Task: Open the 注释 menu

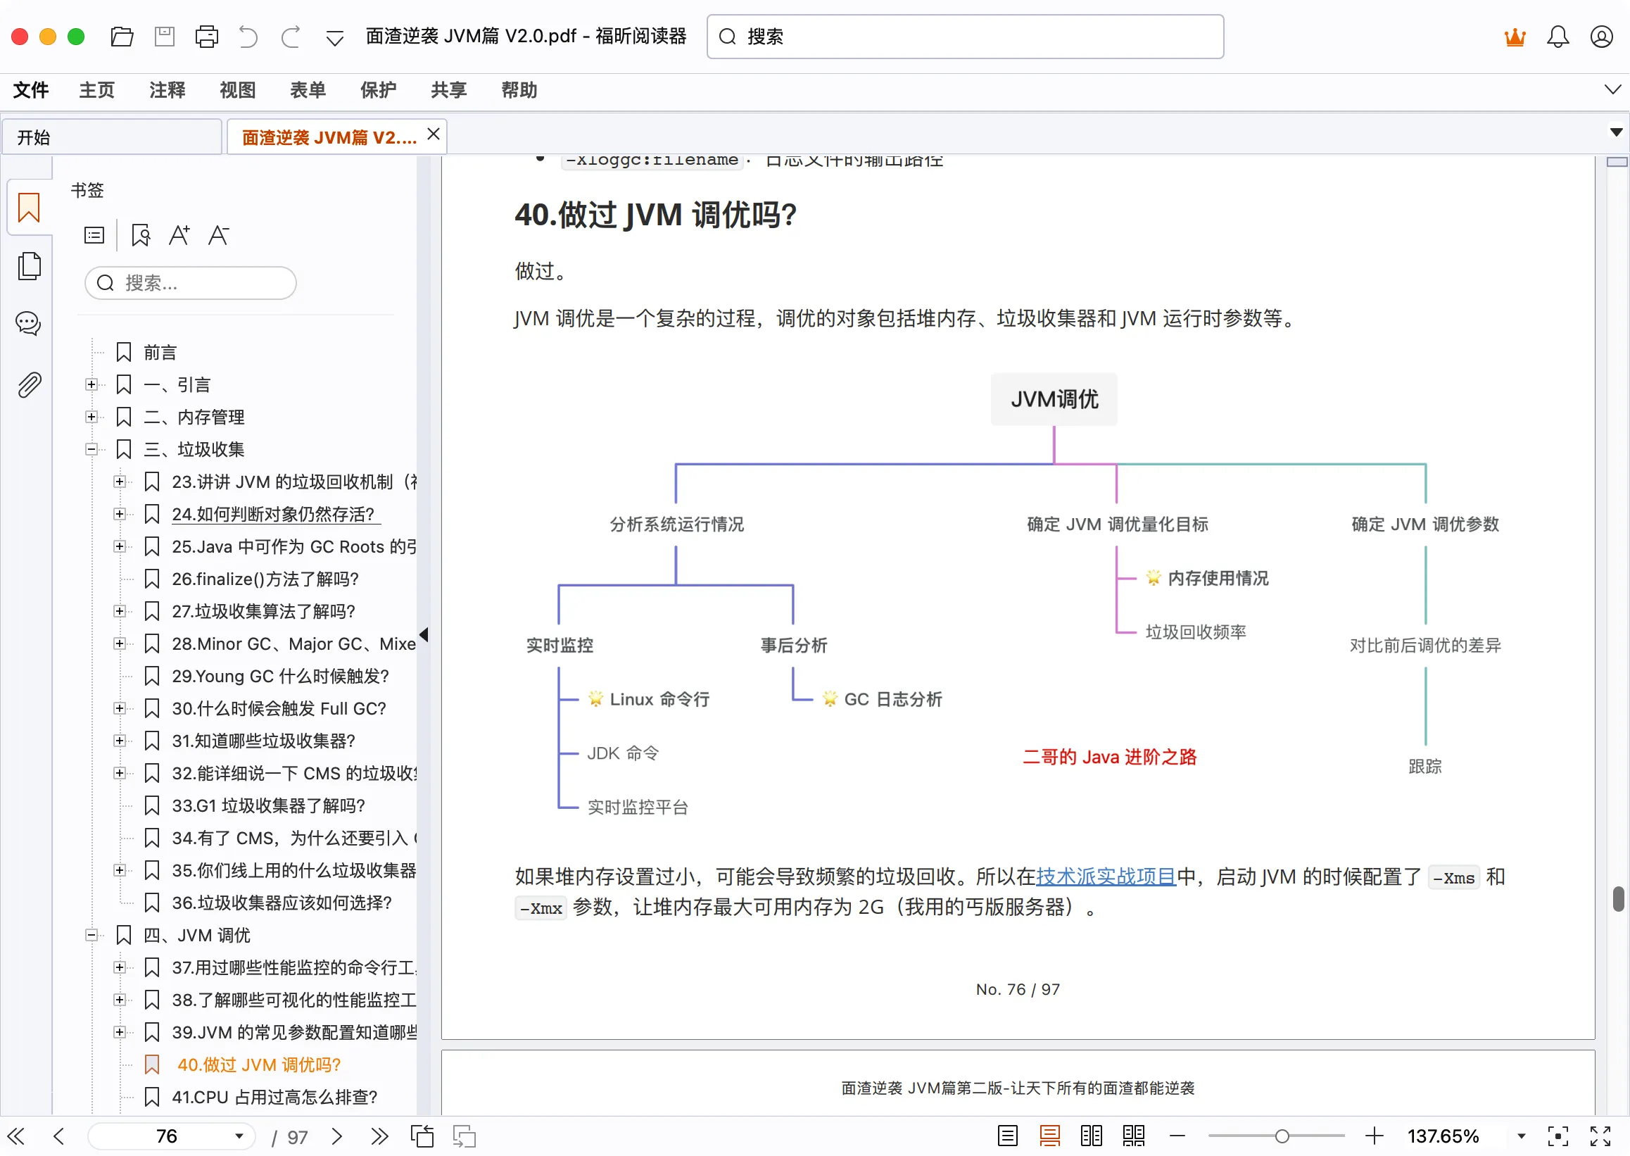Action: [x=168, y=90]
